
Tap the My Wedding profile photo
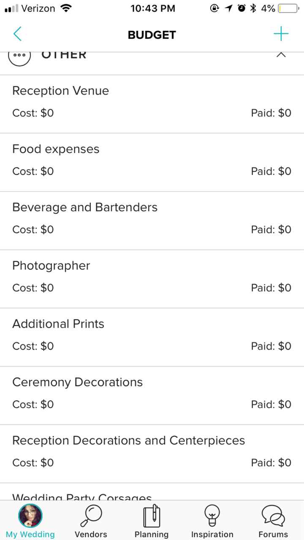tap(30, 515)
